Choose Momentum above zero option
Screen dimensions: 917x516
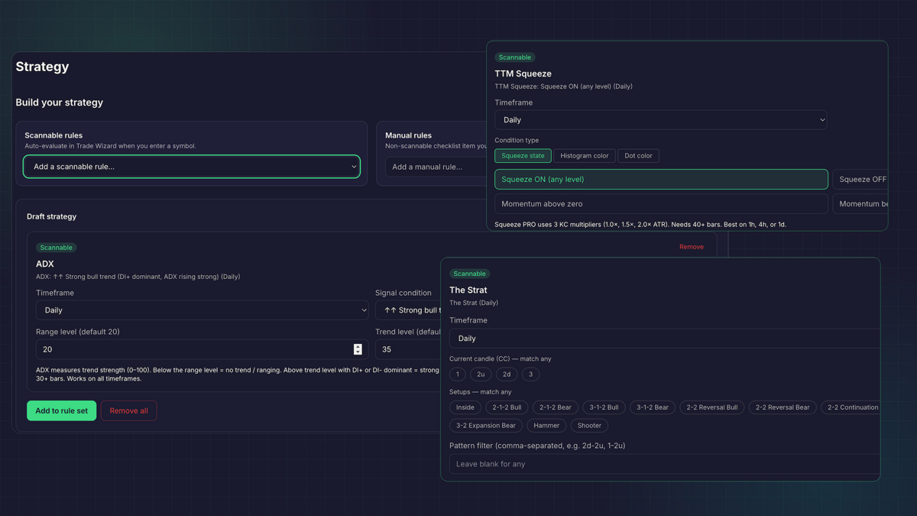pos(661,204)
